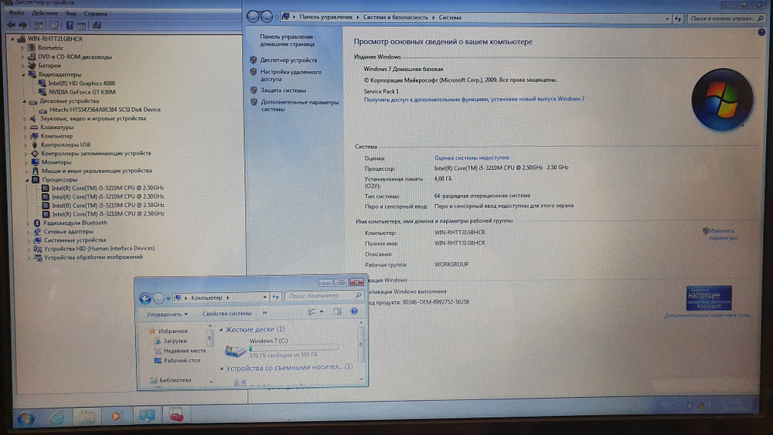Open Диспетчер устройств link in System sidebar

(x=288, y=60)
